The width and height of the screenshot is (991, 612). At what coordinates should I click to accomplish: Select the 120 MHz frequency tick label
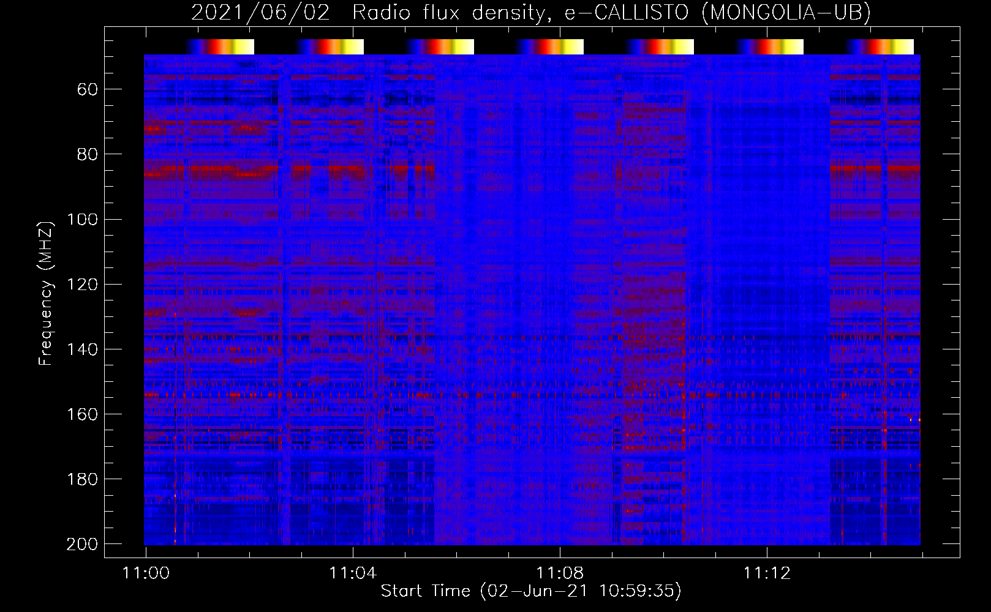(x=83, y=284)
